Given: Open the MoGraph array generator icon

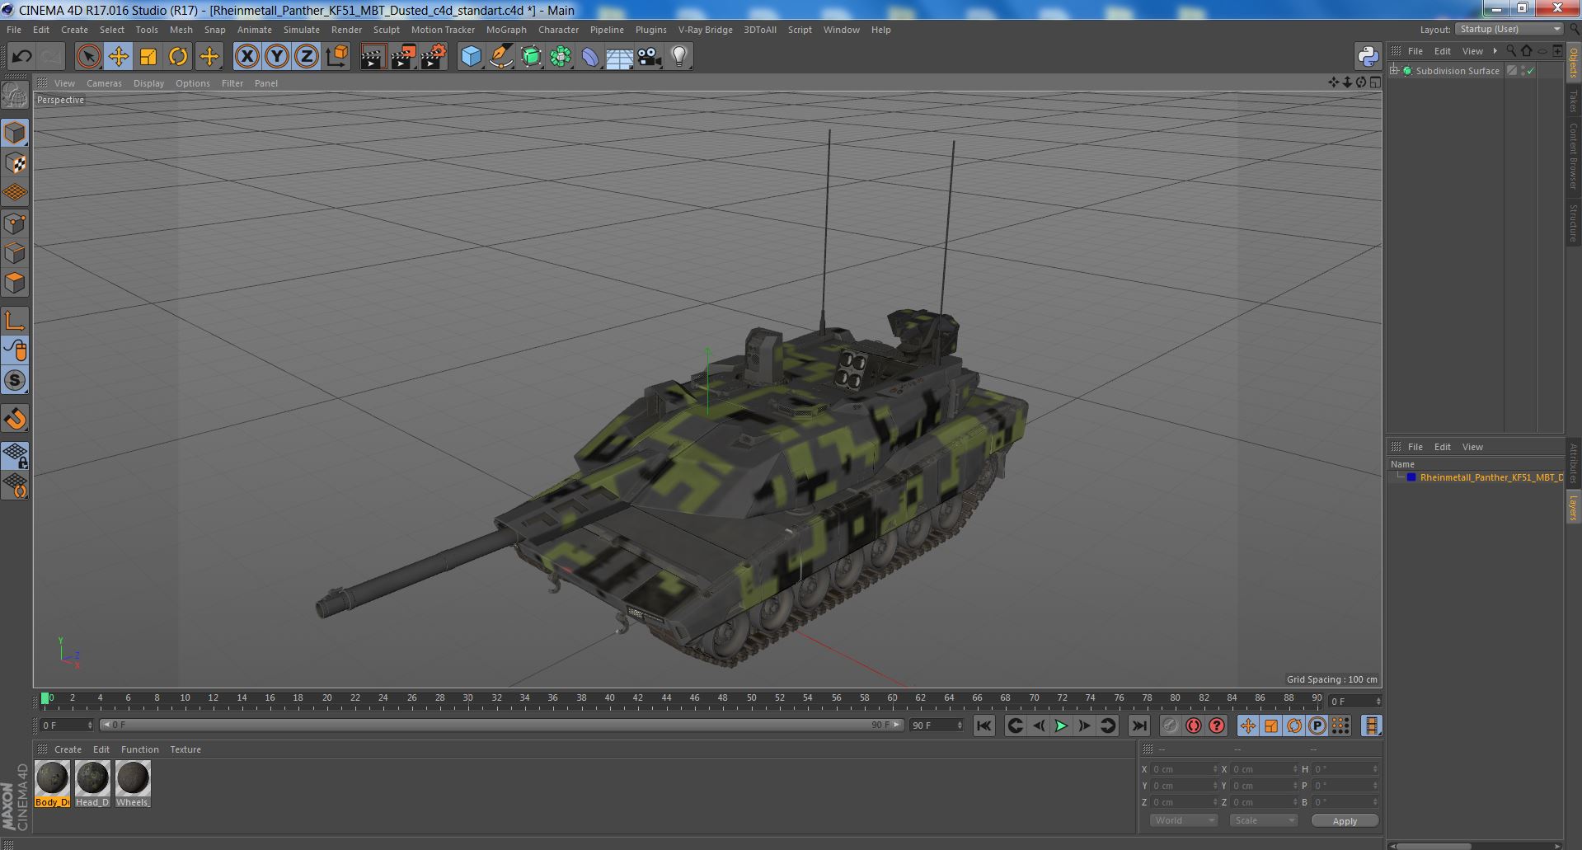Looking at the screenshot, I should (x=561, y=56).
